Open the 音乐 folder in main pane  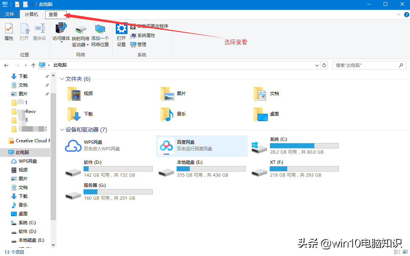(x=173, y=114)
